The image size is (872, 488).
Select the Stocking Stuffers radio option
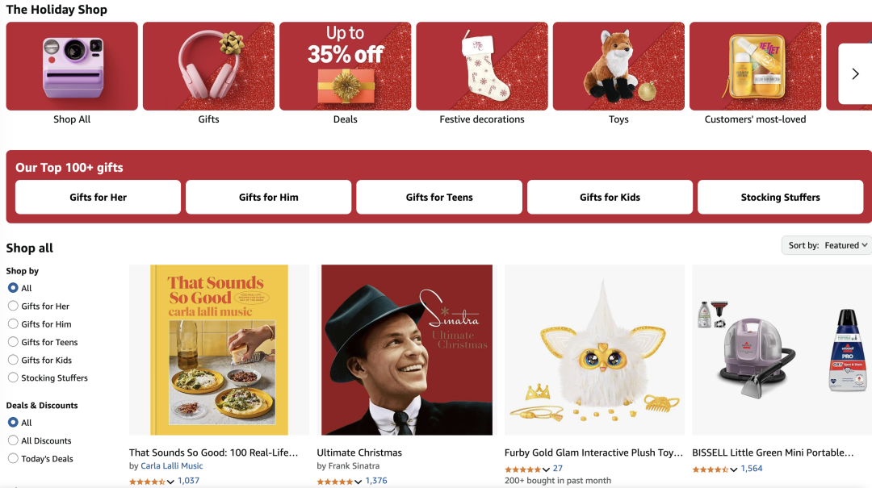point(13,377)
